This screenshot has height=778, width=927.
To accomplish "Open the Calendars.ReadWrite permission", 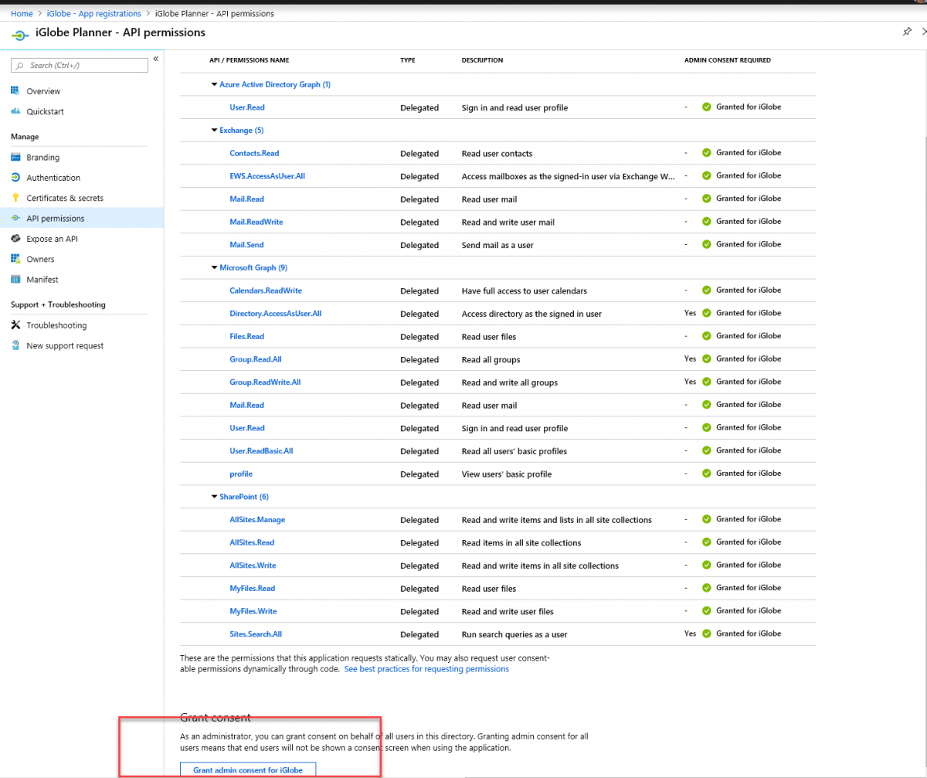I will point(266,290).
